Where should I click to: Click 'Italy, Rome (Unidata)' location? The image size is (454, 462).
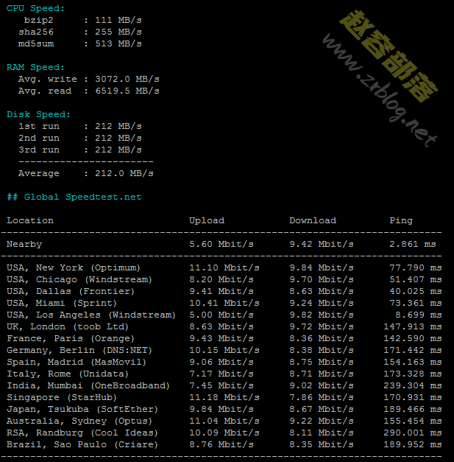(x=68, y=374)
